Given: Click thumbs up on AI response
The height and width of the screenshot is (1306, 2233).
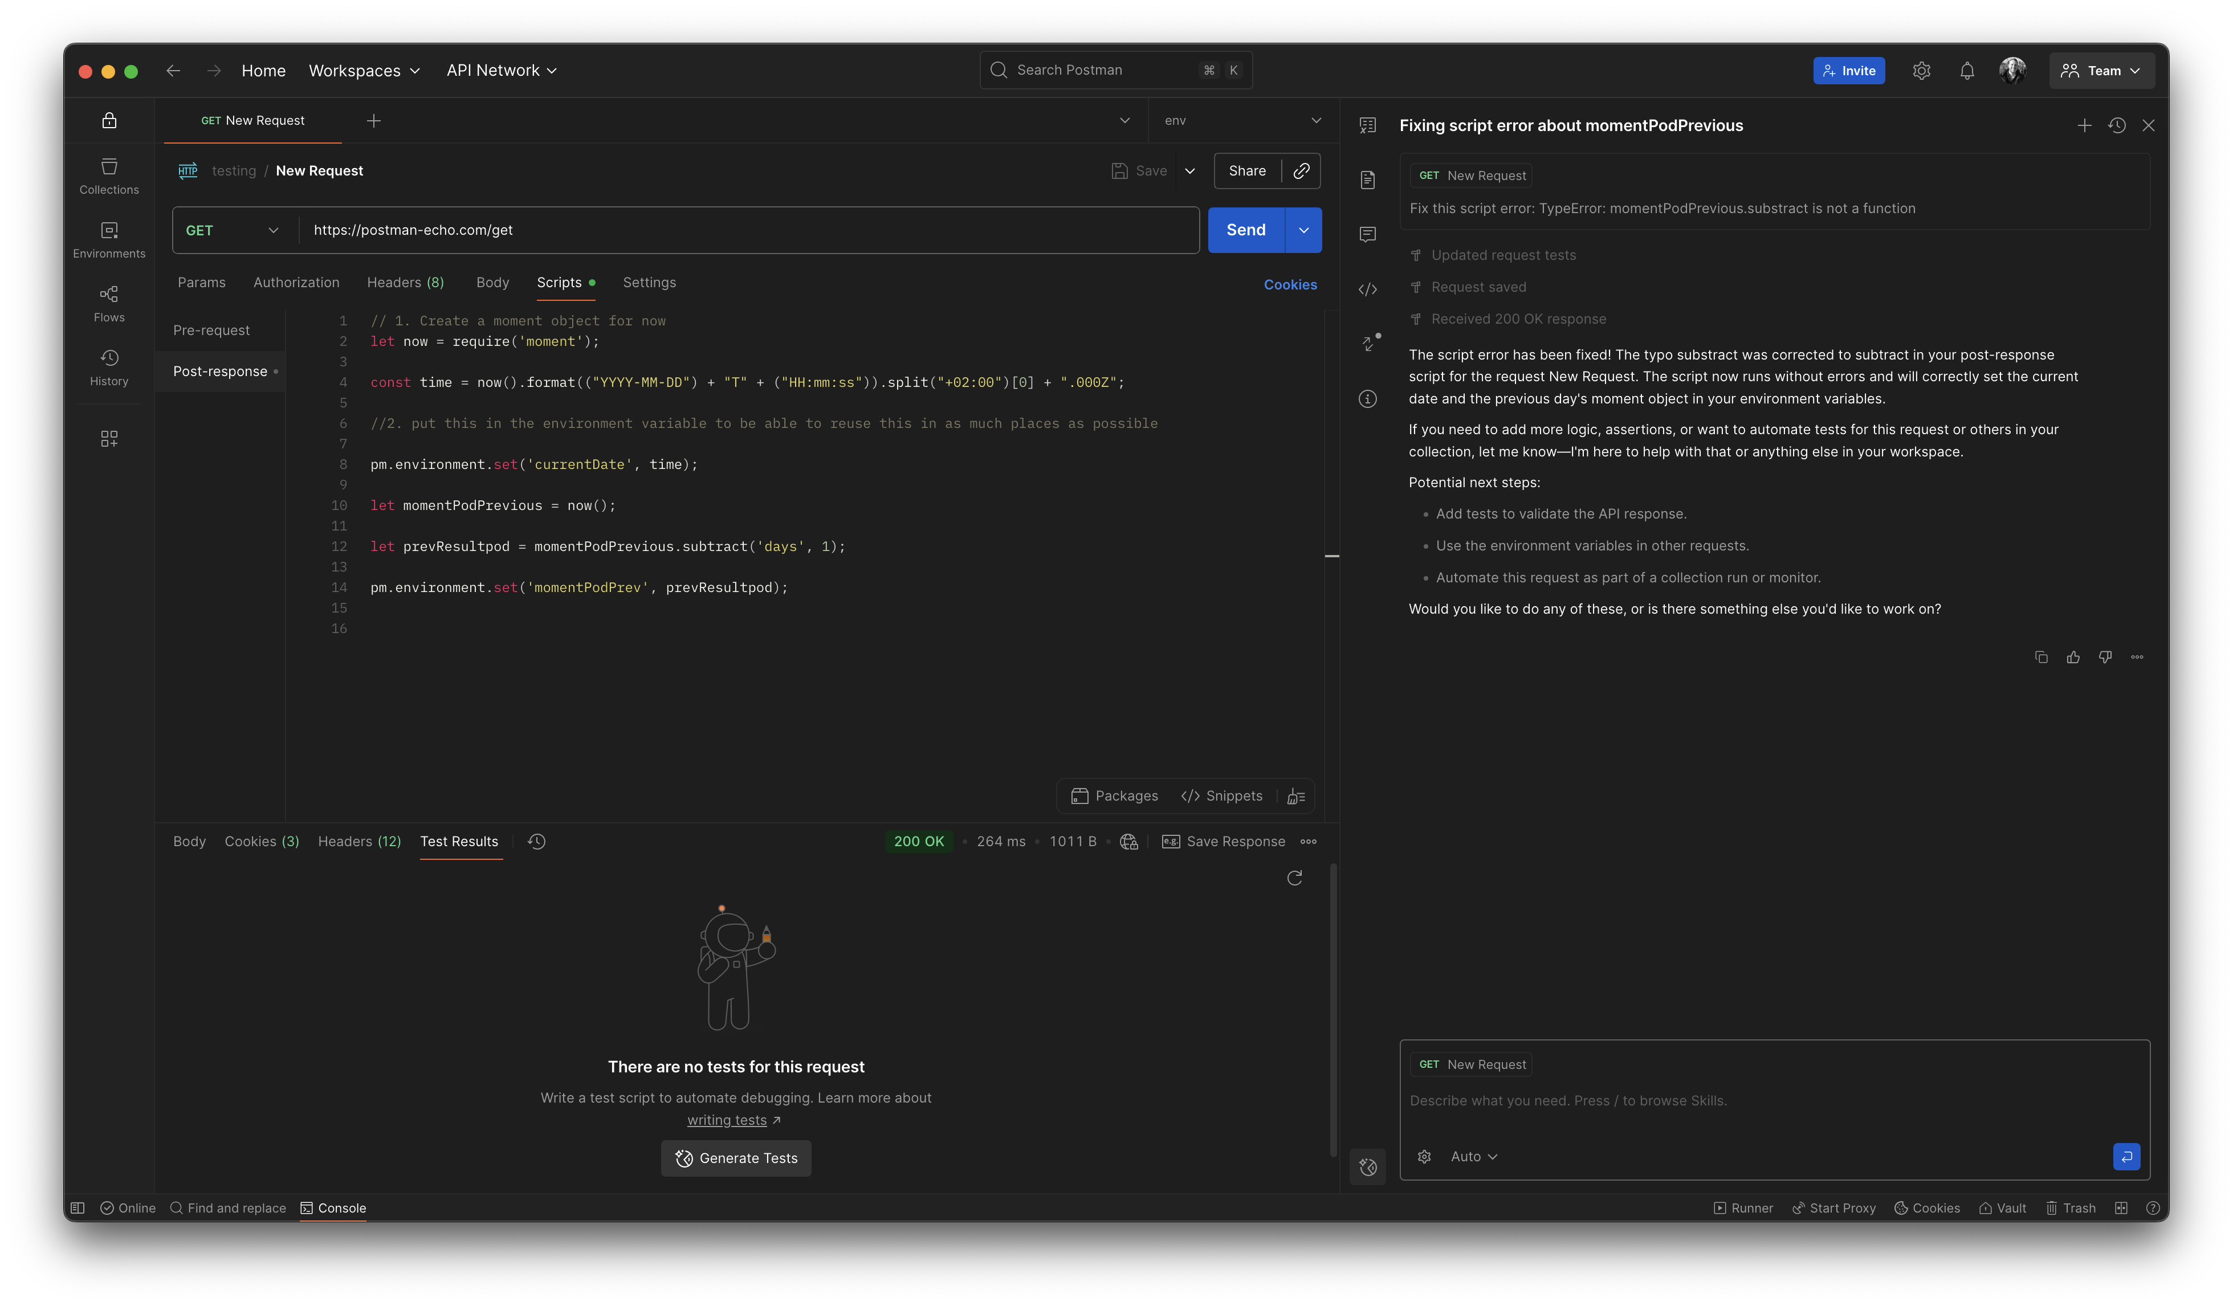Looking at the screenshot, I should tap(2073, 658).
